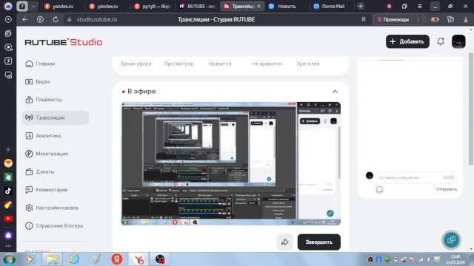
Task: Open a new browser tab
Action: point(361,6)
